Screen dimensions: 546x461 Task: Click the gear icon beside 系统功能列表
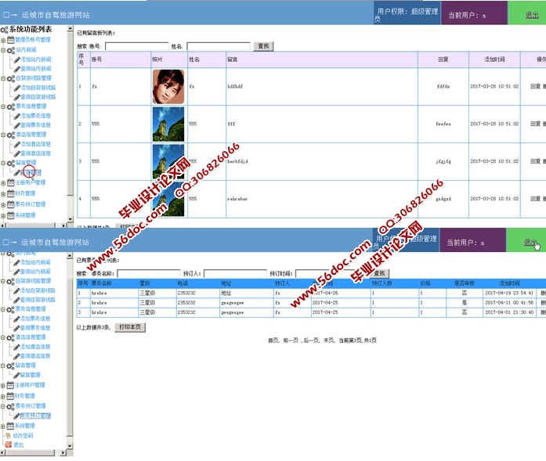pos(5,30)
